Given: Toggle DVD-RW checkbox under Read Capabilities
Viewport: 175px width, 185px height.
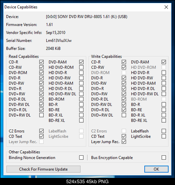Looking at the screenshot, I should click(x=41, y=83).
